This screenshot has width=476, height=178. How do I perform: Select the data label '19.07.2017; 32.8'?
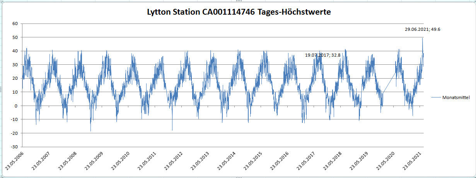pos(322,55)
